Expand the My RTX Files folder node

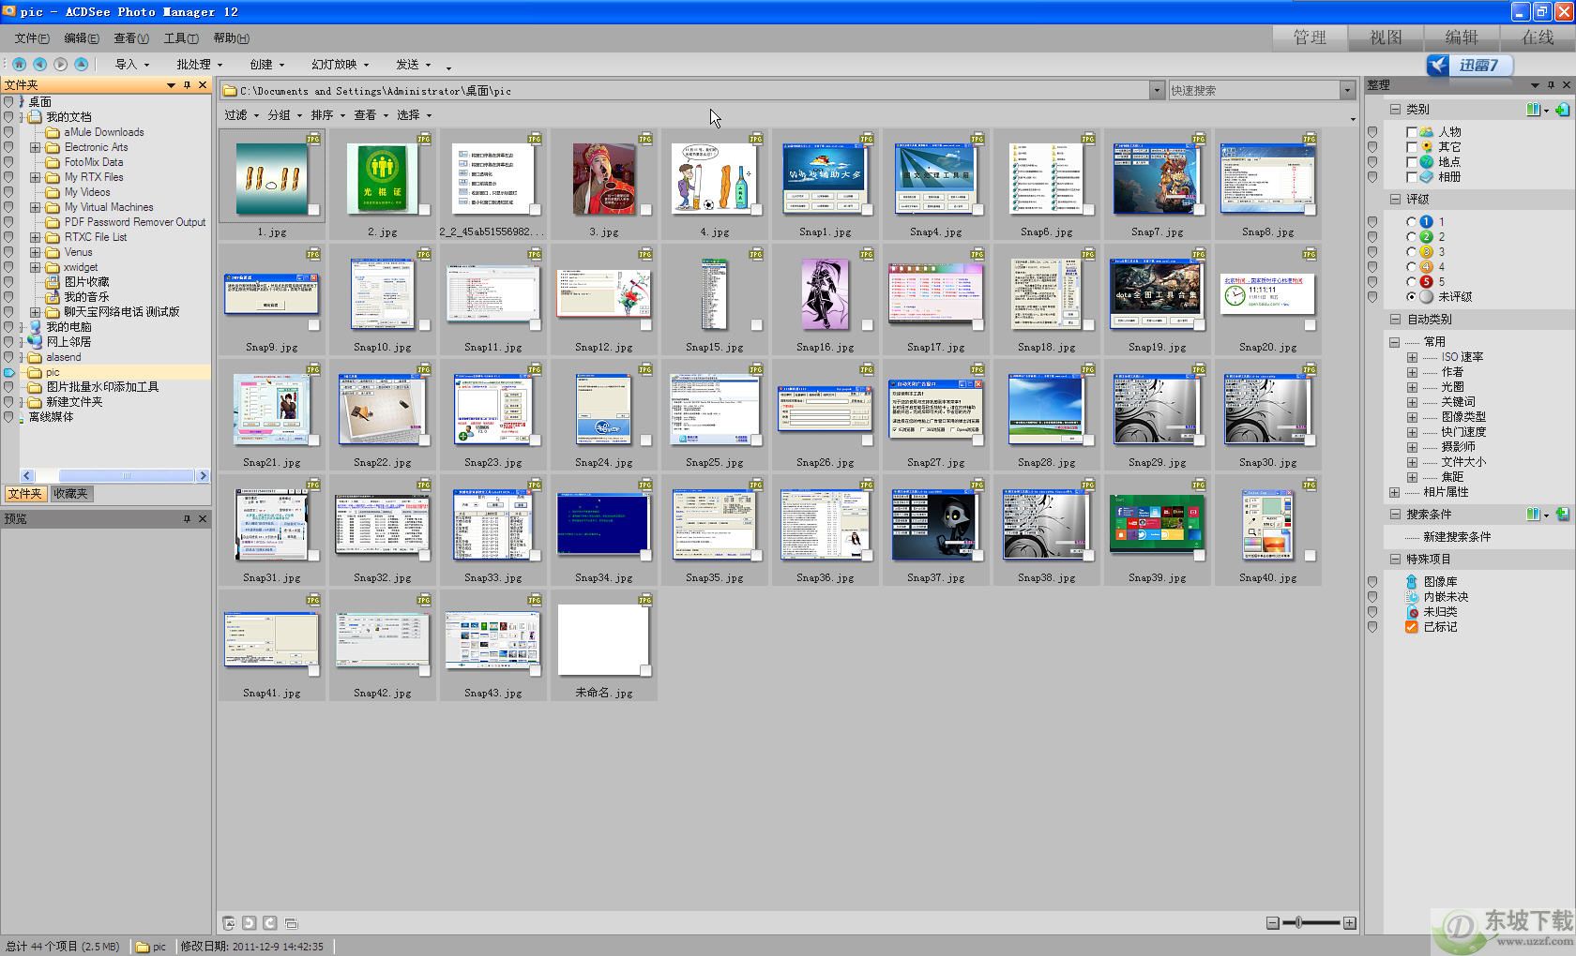coord(35,177)
